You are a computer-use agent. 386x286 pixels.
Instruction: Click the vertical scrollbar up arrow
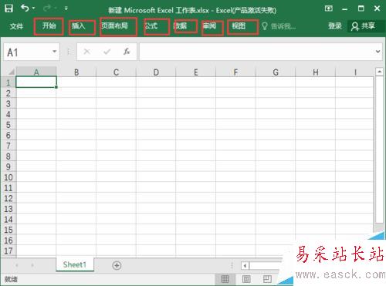click(x=379, y=72)
